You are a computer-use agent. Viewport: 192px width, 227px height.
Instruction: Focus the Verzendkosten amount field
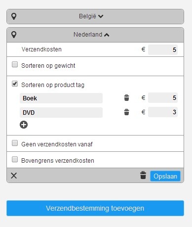coord(163,49)
